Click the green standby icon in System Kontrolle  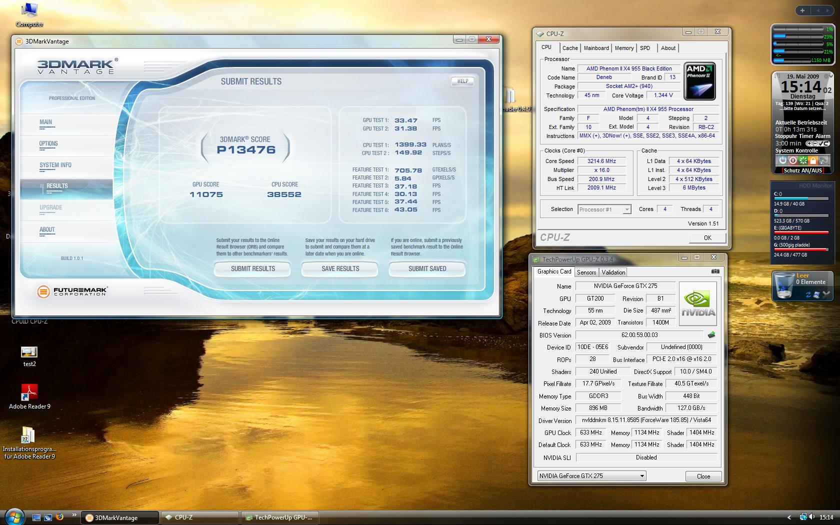click(802, 160)
